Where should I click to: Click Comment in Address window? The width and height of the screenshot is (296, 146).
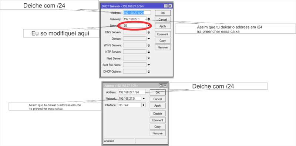pos(158,120)
